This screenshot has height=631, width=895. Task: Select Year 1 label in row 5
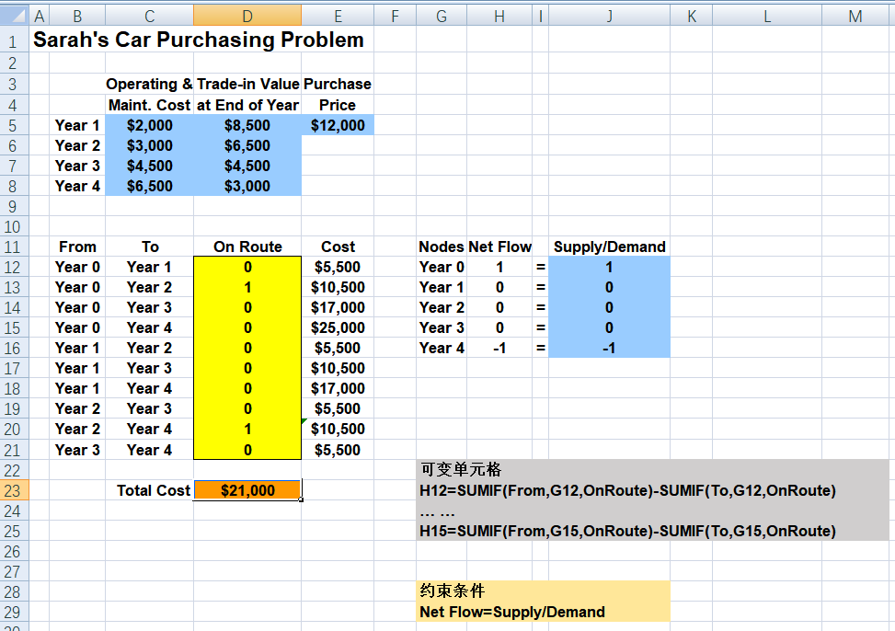(77, 125)
